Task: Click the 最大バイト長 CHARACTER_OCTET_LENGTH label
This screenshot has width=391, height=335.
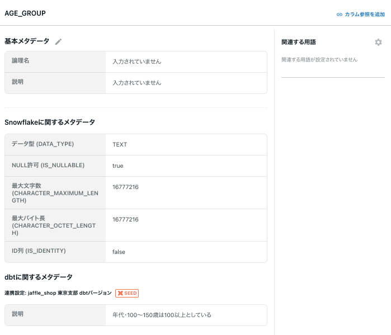Action: (54, 225)
